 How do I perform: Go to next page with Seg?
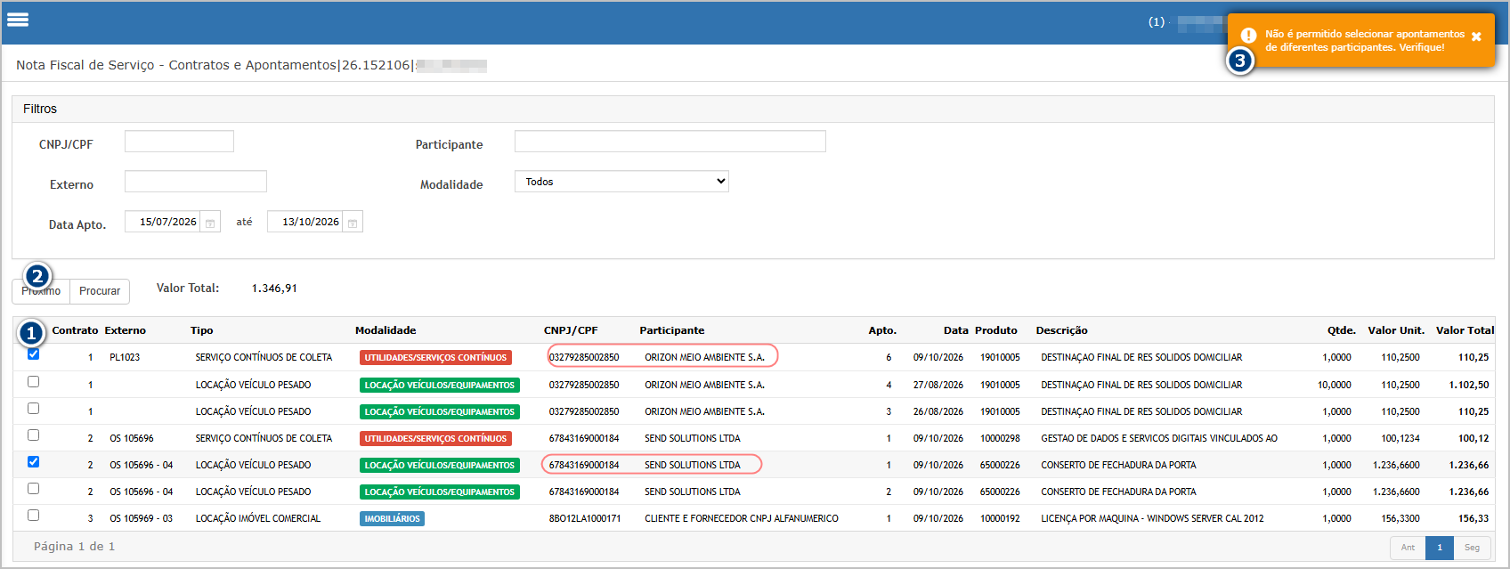click(1472, 548)
